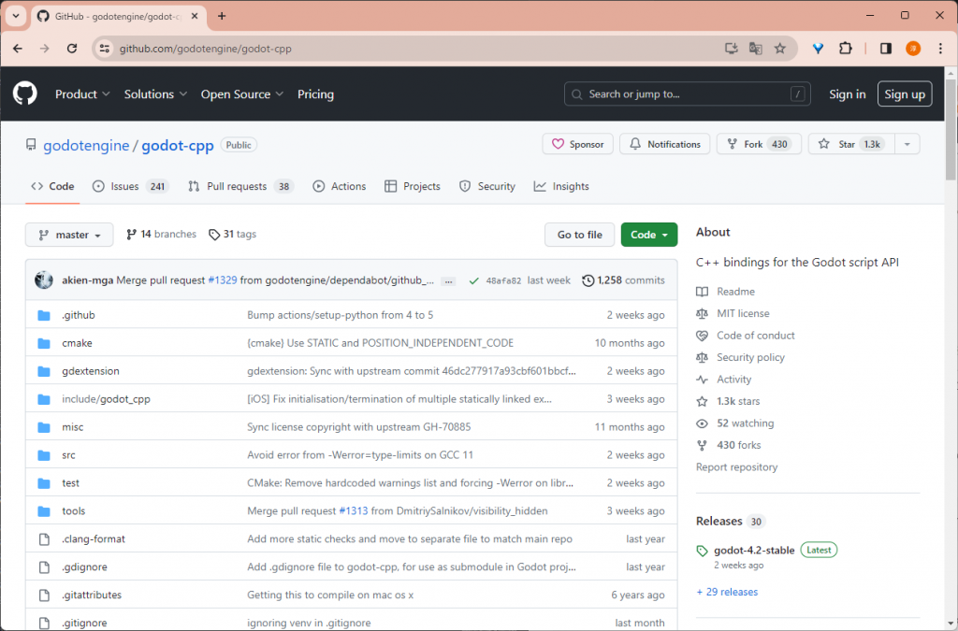Screen dimensions: 958x631
Task: Click the browser address bar URL
Action: click(205, 49)
